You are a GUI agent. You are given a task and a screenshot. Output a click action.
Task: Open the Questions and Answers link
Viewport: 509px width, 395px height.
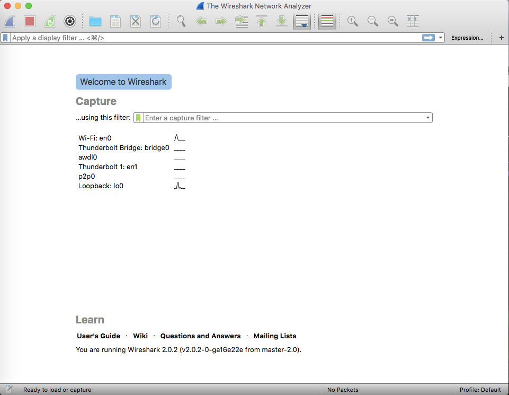[200, 336]
